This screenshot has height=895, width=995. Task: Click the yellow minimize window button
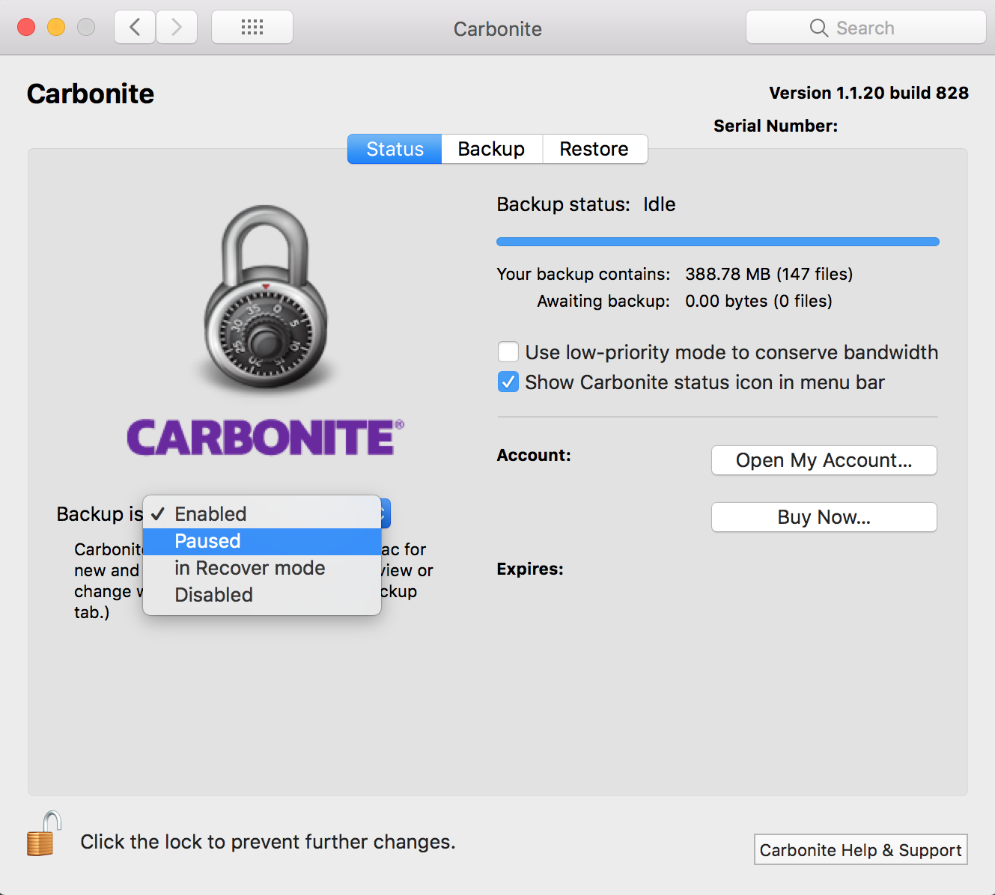click(56, 28)
